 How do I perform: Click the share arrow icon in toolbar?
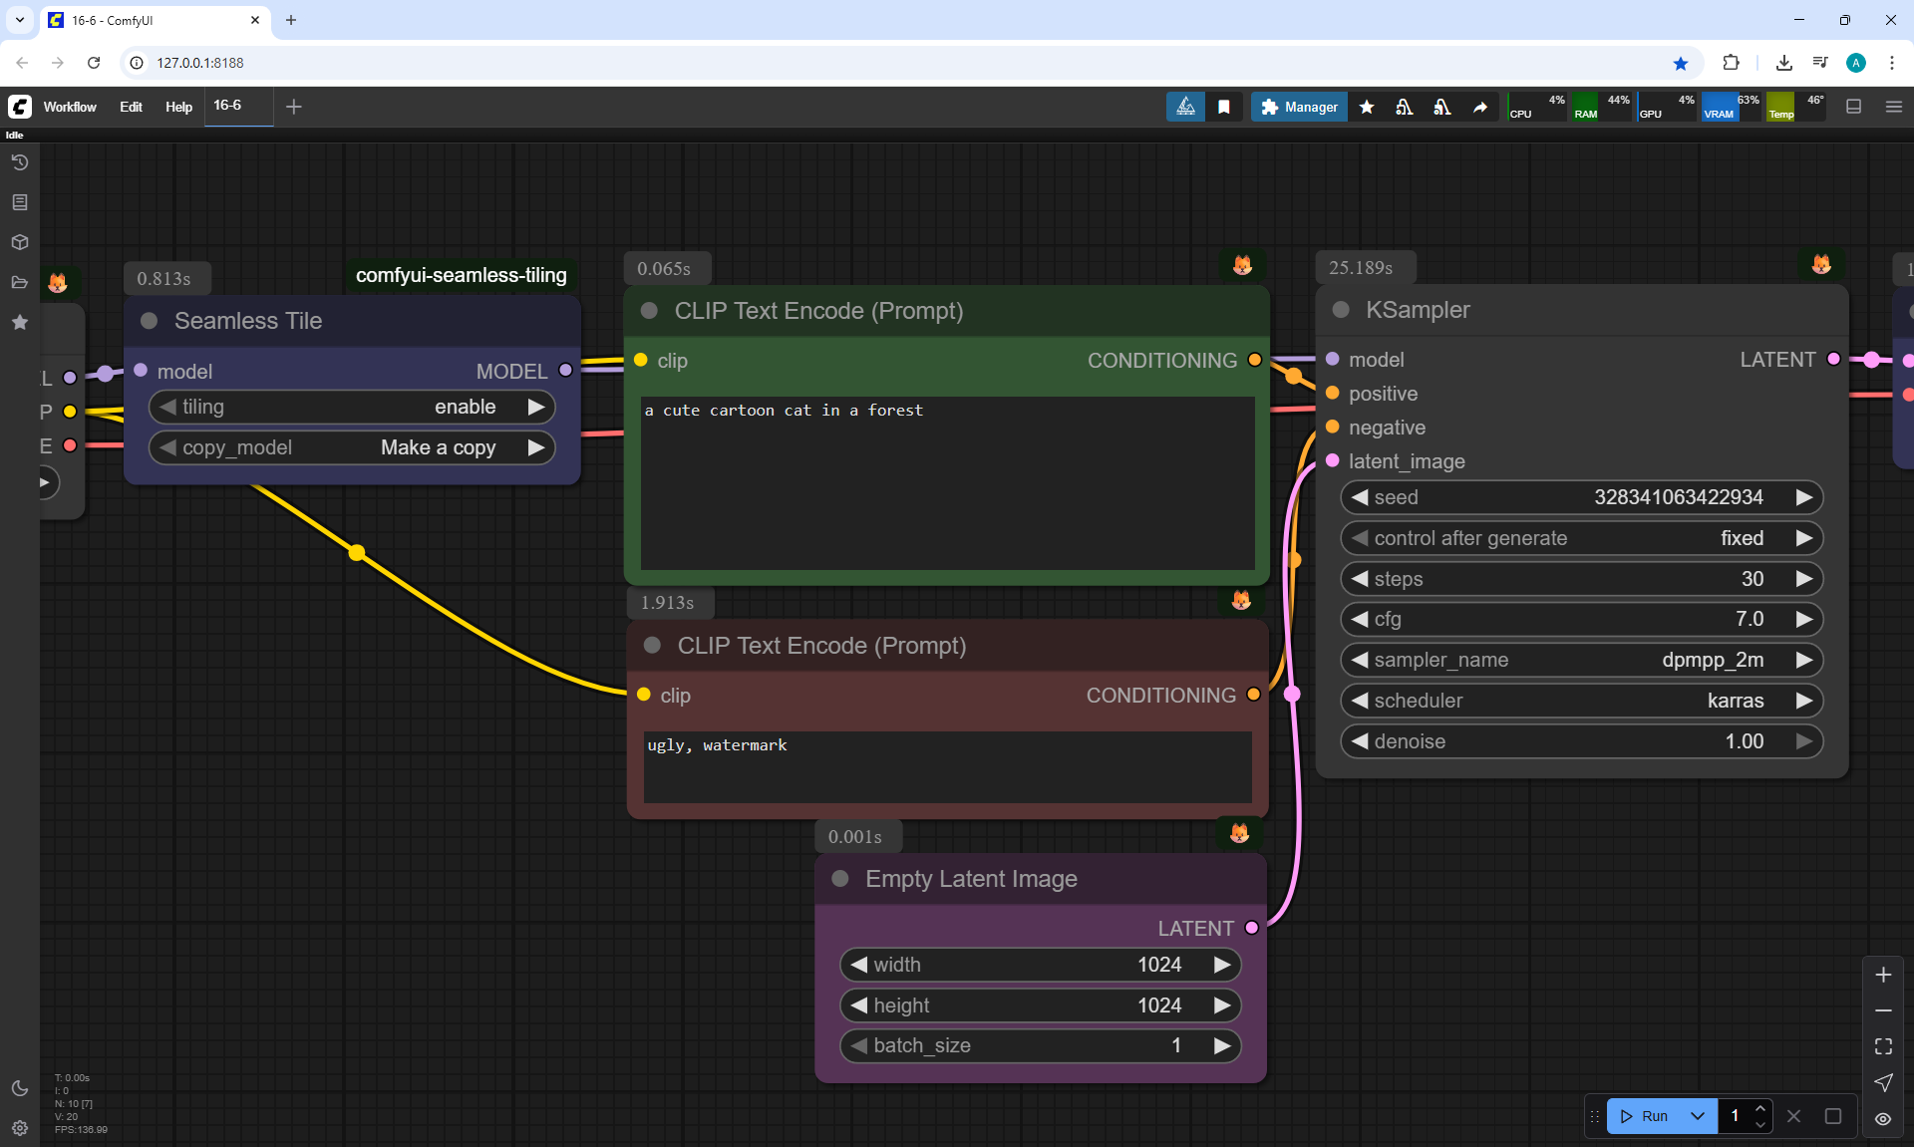[x=1480, y=107]
